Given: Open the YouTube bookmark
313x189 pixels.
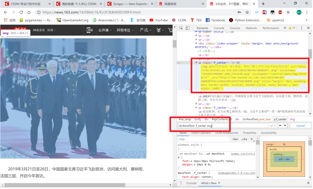Looking at the screenshot, I should point(159,20).
